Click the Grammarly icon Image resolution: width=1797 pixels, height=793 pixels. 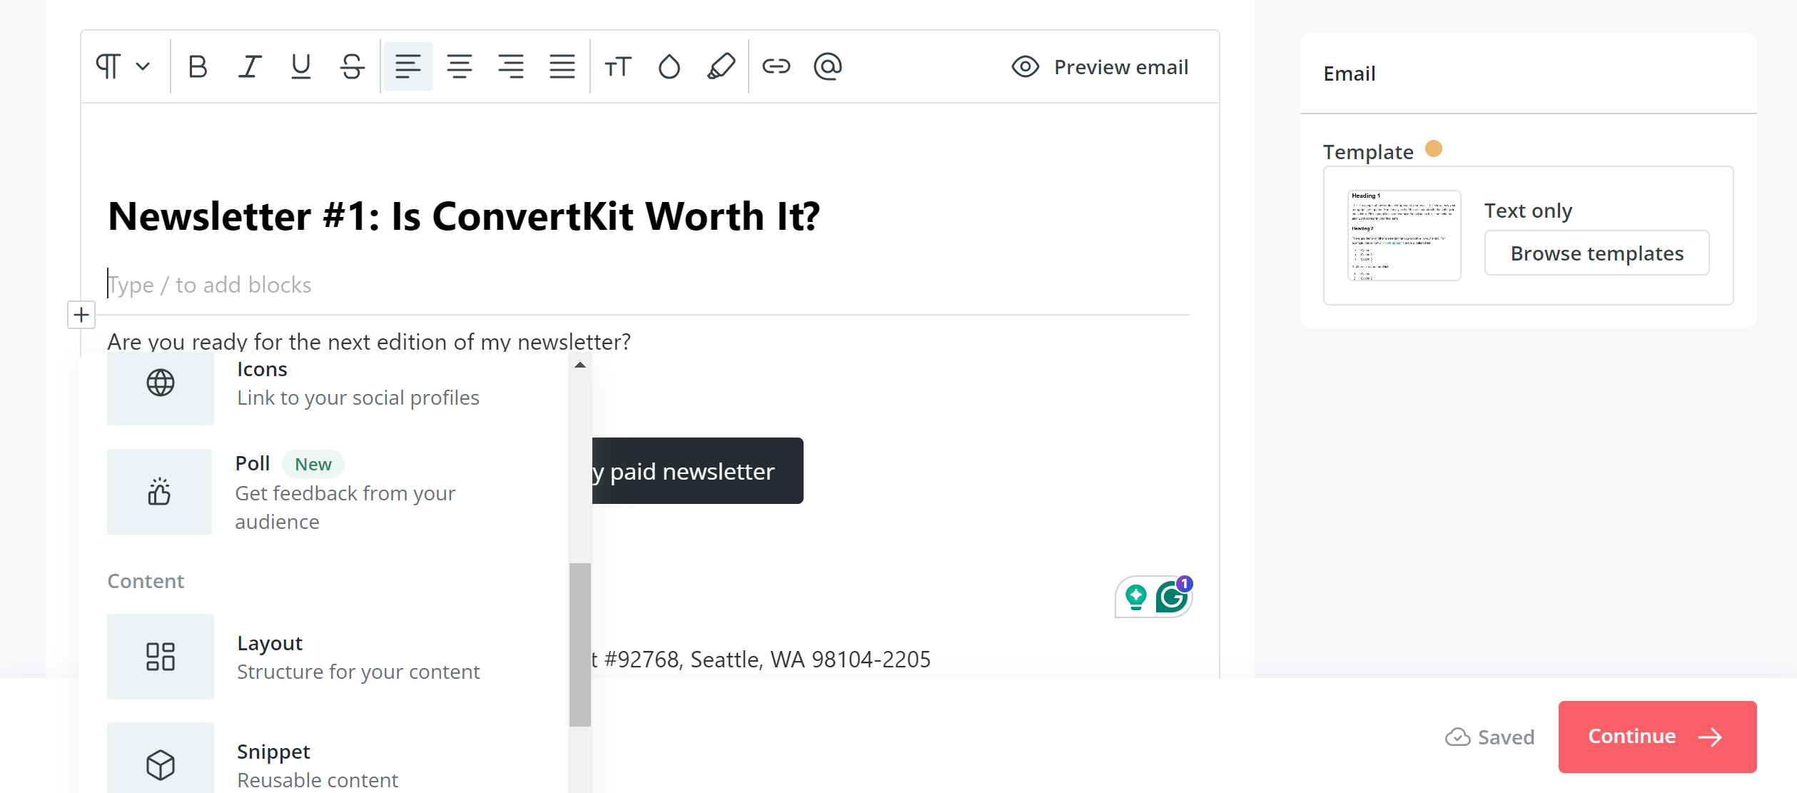1173,597
